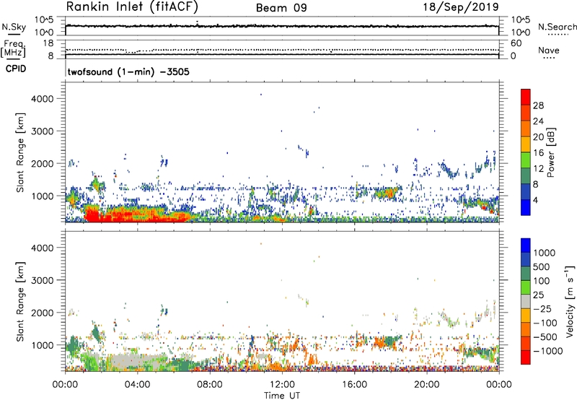This screenshot has height=400, width=577.
Task: Click the '3000' range tick on the velocity panel
Action: [42, 280]
